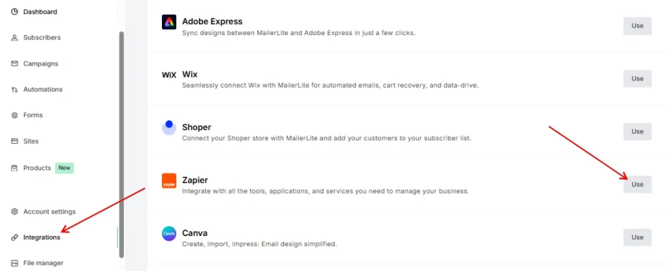Viewport: 666px width, 271px height.
Task: Open the Campaigns menu item
Action: [40, 64]
